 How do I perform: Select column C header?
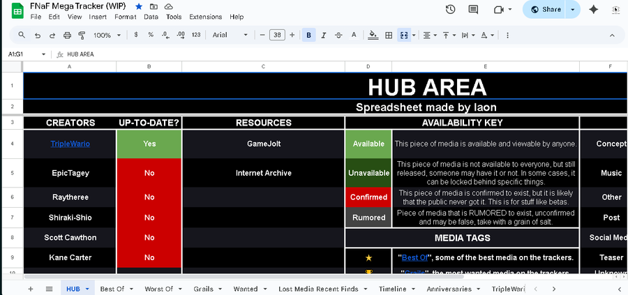263,66
